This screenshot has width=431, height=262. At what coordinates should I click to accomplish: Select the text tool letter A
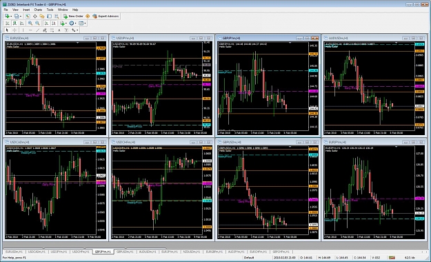pos(59,30)
